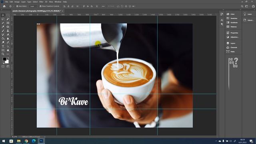Open the Layers panel
256x144 pixels.
coord(233,43)
